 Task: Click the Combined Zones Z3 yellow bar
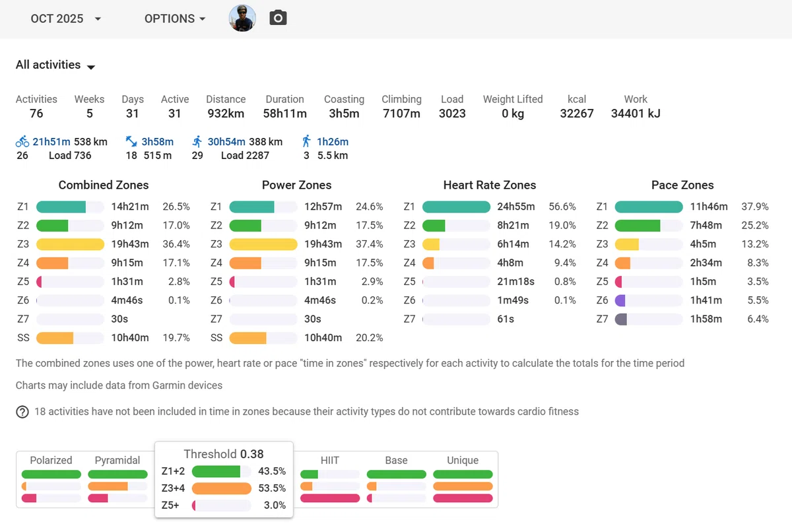click(70, 244)
